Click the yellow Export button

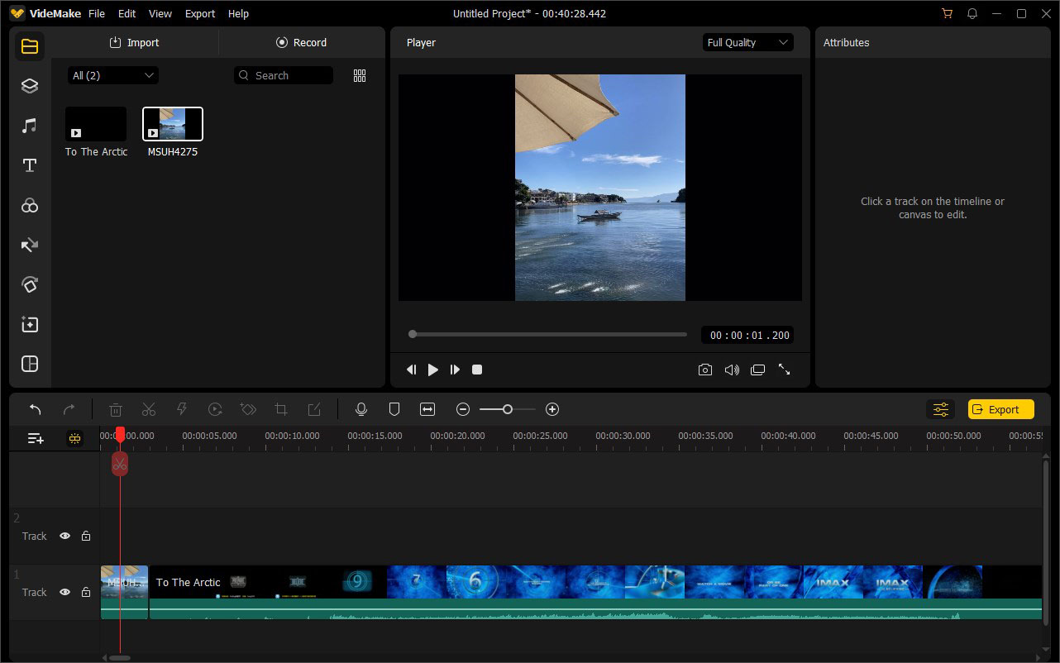(x=1000, y=408)
